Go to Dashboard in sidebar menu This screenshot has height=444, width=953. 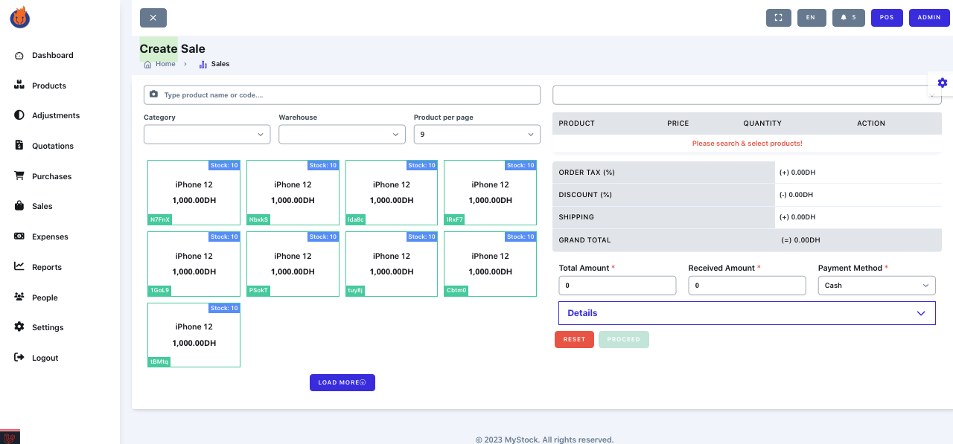coord(53,55)
